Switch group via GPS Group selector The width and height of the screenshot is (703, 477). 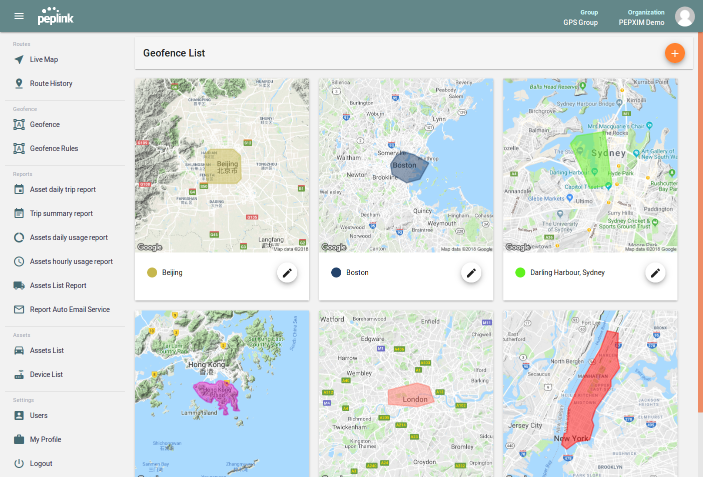pos(580,17)
